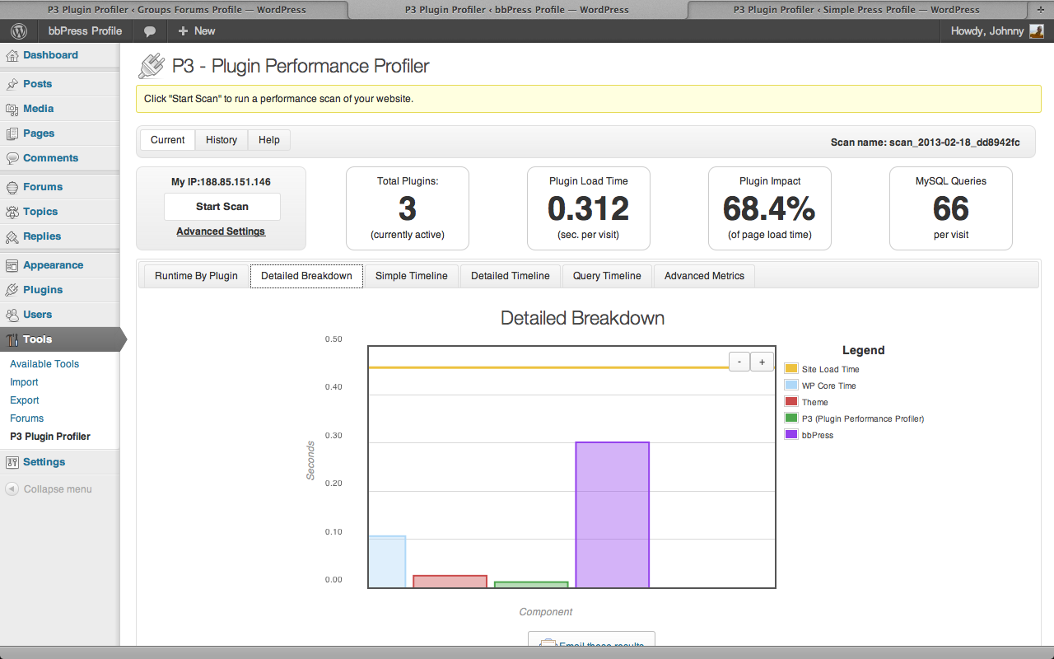Open Runtime By Plugin tab
The width and height of the screenshot is (1054, 659).
tap(196, 276)
